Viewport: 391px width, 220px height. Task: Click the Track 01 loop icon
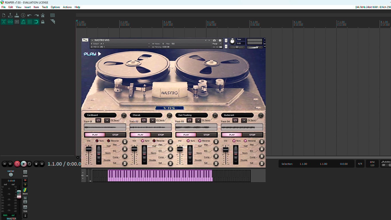[x=98, y=120]
